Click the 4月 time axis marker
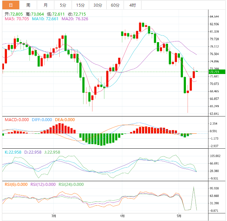227x221 pixels. (x=122, y=216)
